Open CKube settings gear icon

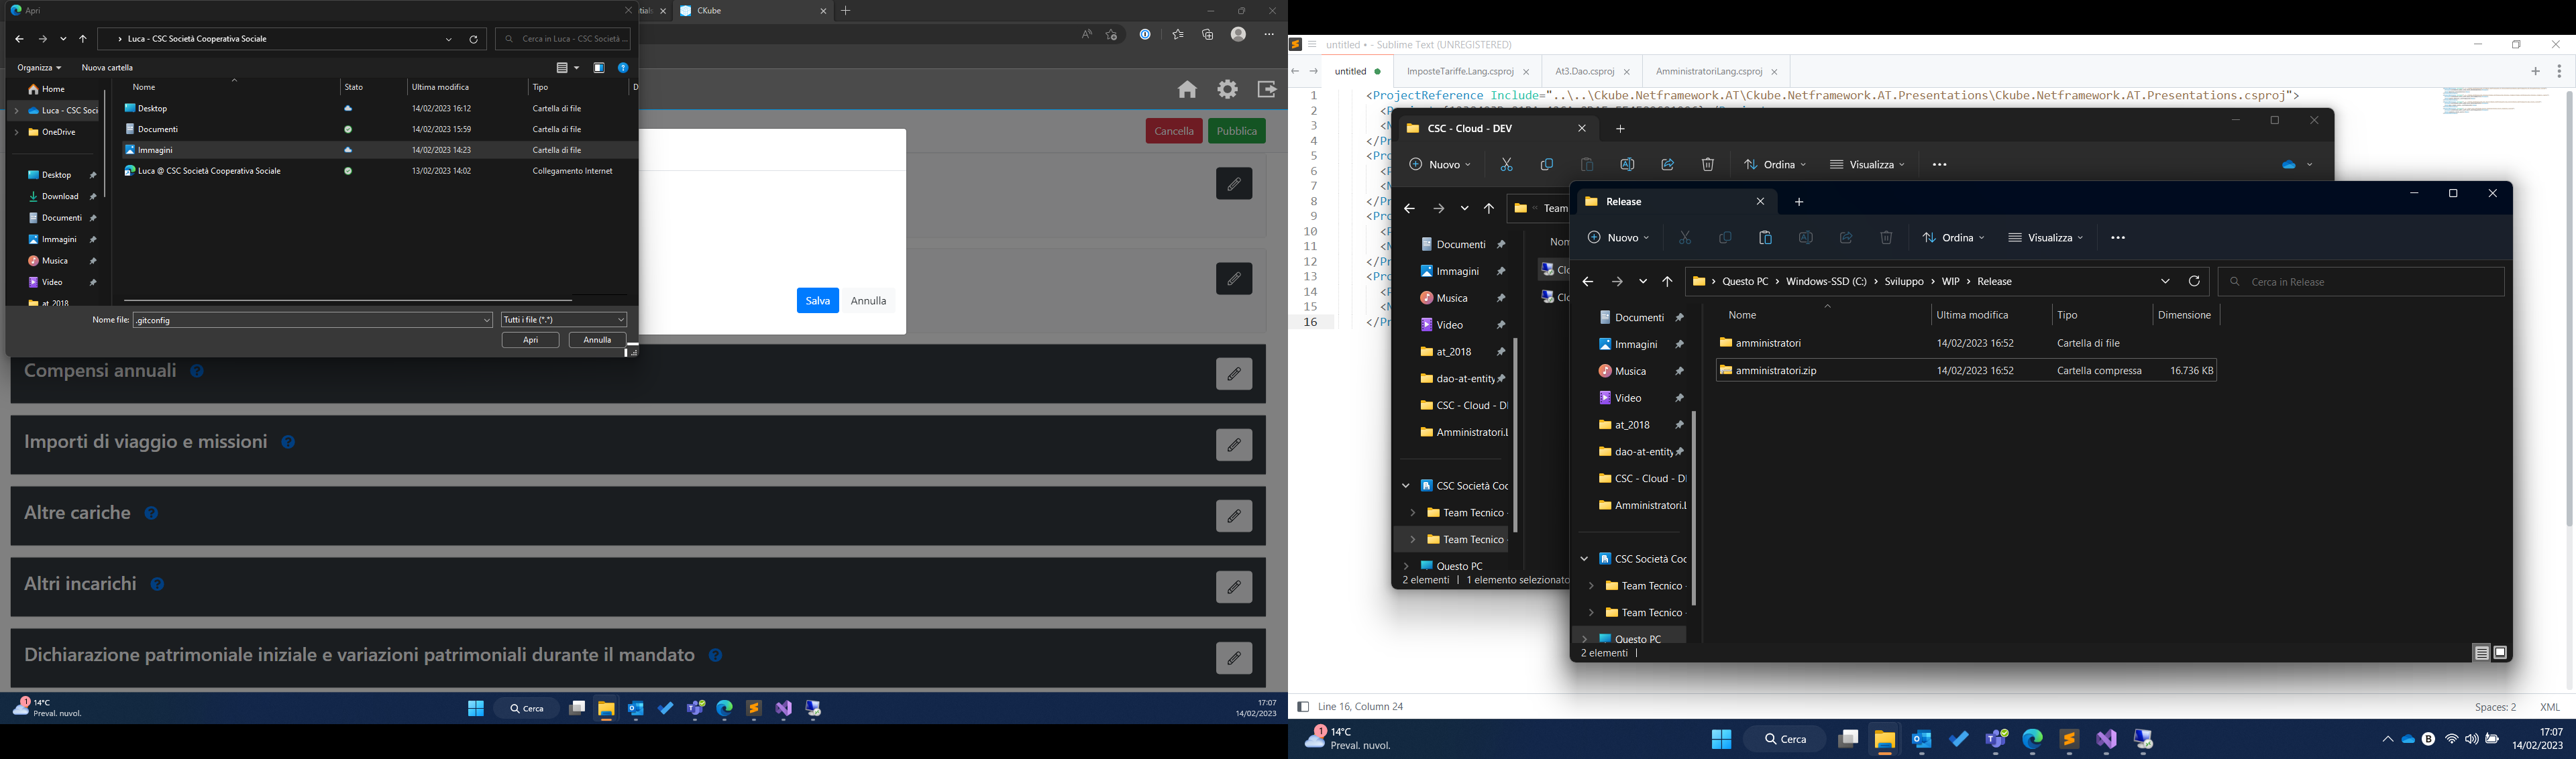[x=1227, y=90]
